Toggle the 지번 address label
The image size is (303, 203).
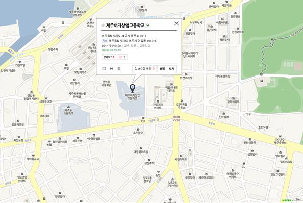tap(105, 41)
